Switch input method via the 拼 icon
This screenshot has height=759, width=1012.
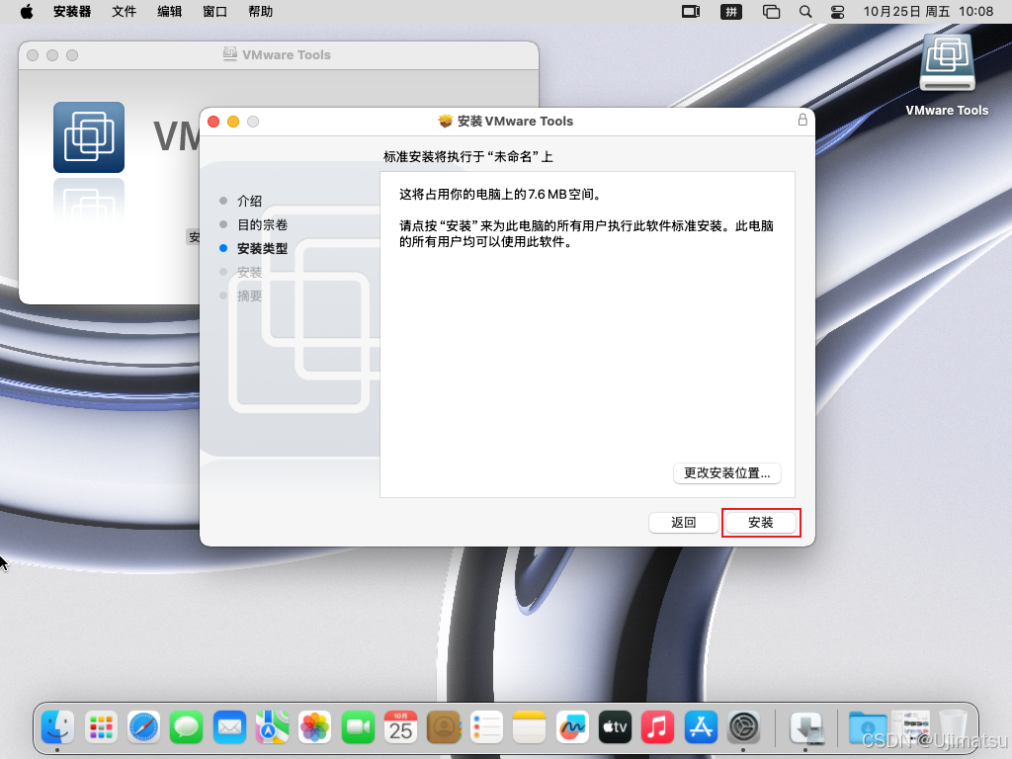(731, 12)
